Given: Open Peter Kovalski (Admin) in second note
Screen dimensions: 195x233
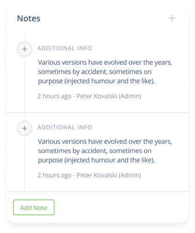Looking at the screenshot, I should coord(109,175).
